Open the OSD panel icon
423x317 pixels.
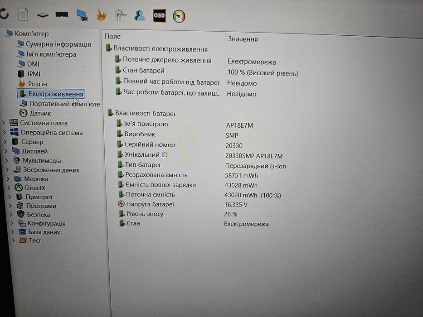159,16
